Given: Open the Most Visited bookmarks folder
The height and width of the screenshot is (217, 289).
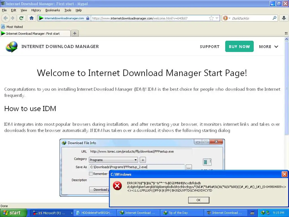Looking at the screenshot, I should pos(12,27).
